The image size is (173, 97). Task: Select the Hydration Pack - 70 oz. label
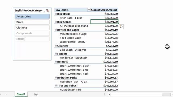(74, 82)
